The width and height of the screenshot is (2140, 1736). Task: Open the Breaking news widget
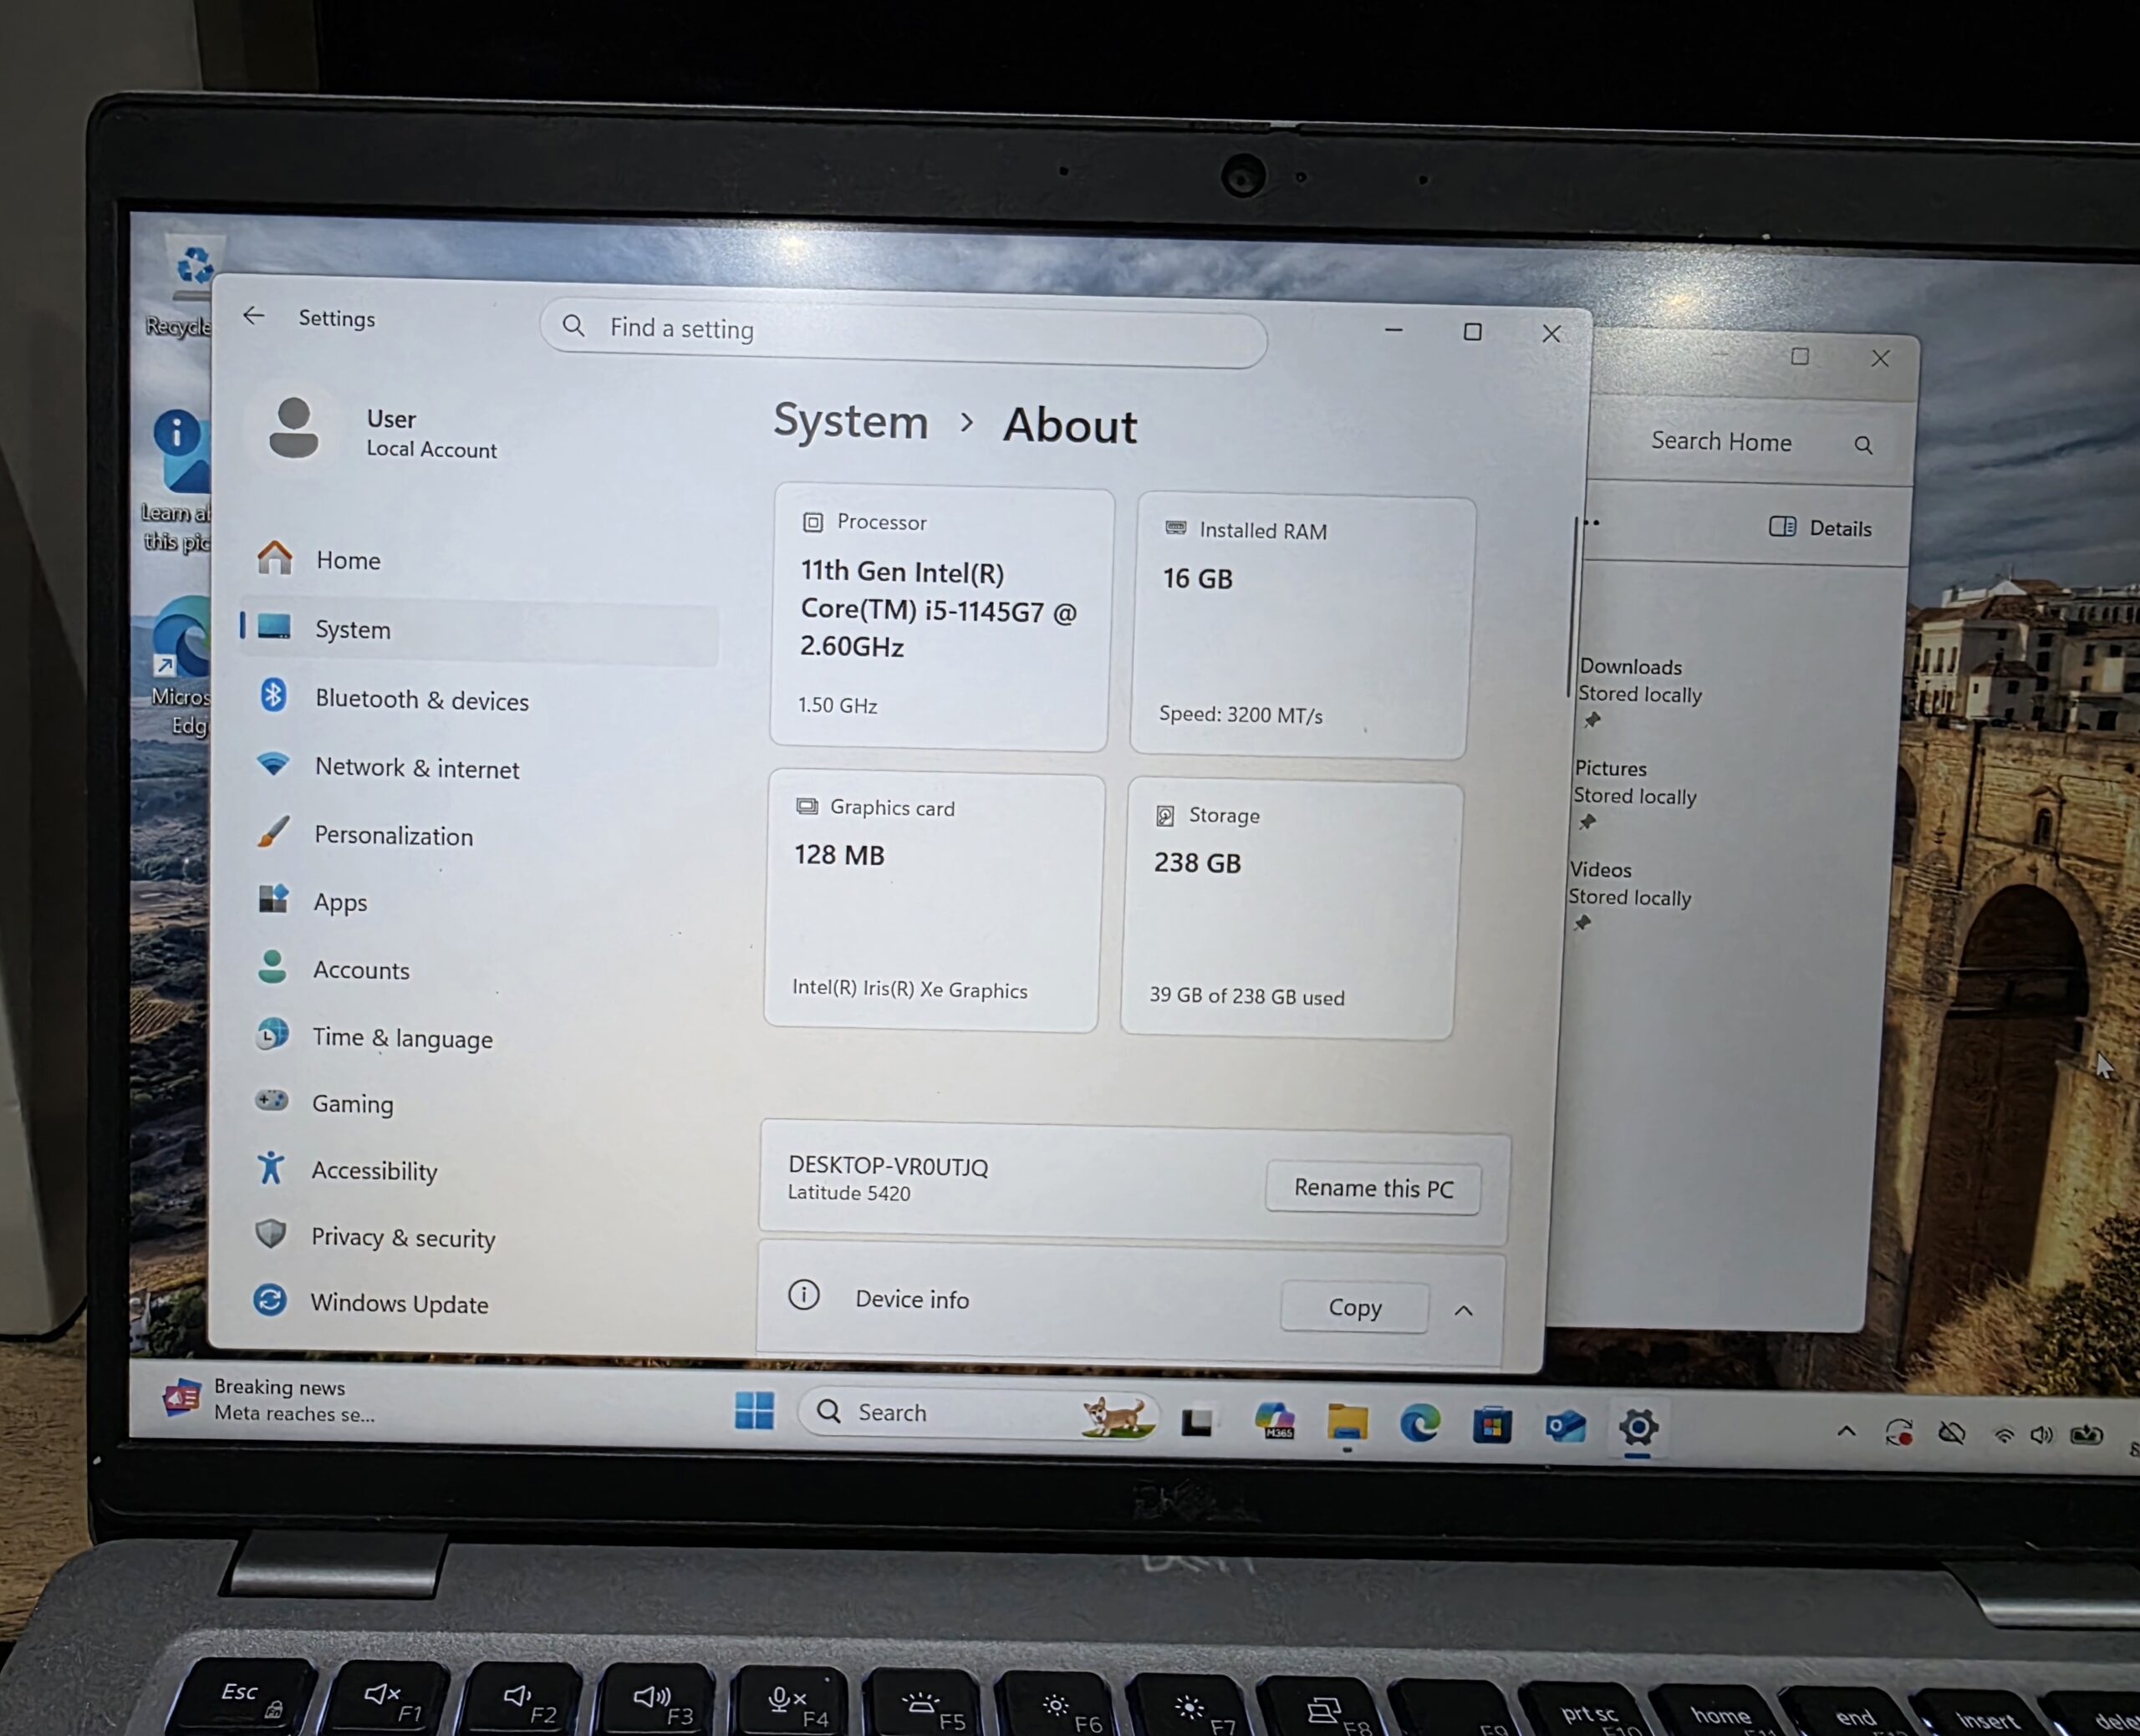[x=270, y=1400]
